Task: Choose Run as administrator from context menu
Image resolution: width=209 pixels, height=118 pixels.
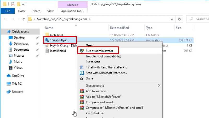Action: tap(99, 51)
